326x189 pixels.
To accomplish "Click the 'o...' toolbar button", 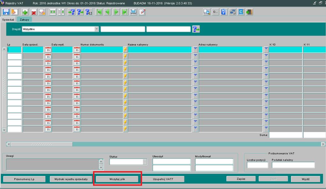I will [215, 12].
